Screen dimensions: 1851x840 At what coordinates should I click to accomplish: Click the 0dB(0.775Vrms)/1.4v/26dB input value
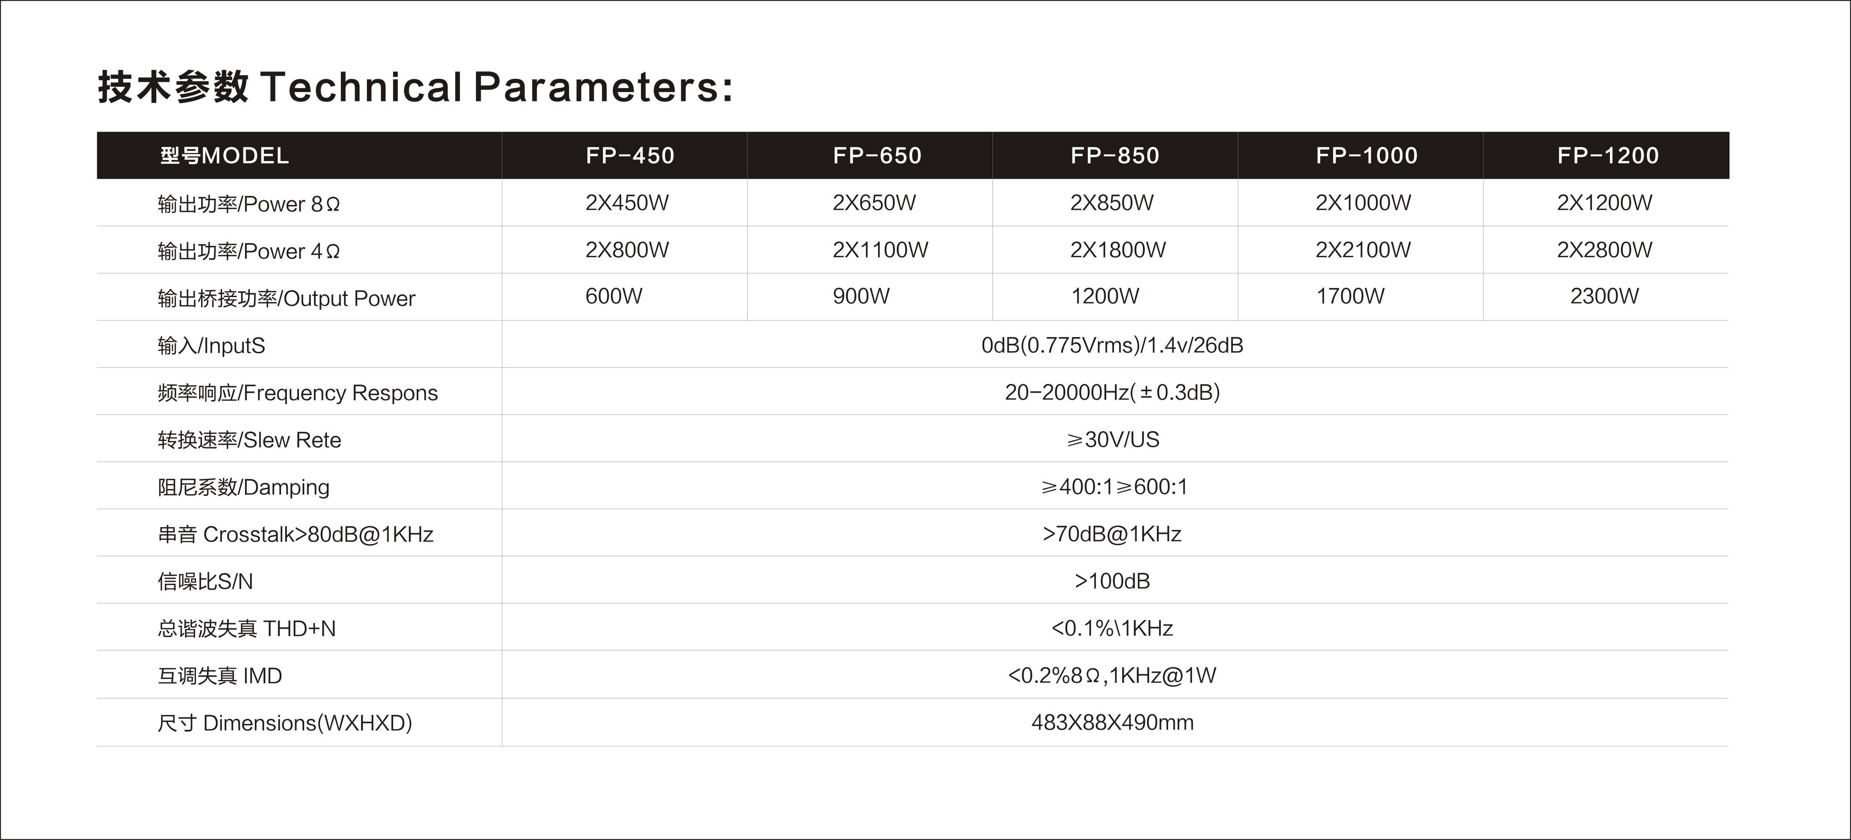[x=1112, y=346]
